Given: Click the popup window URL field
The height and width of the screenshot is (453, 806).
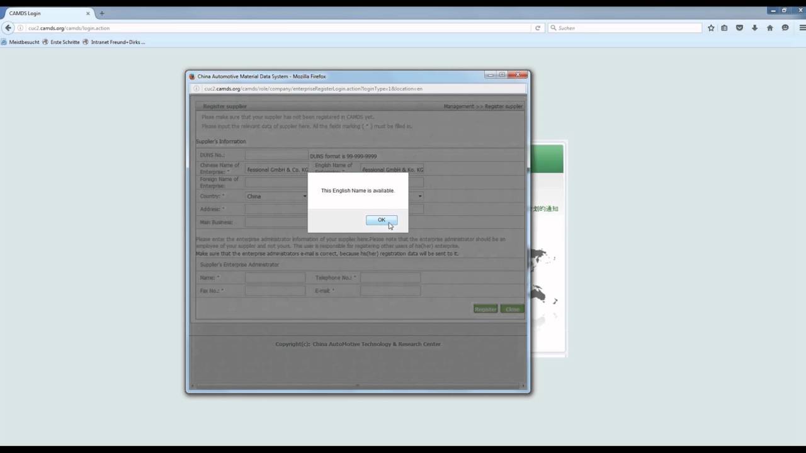Looking at the screenshot, I should point(358,89).
